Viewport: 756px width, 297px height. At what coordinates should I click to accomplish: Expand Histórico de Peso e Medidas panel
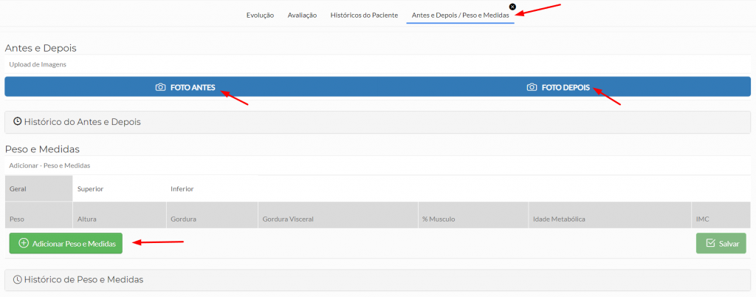click(x=83, y=280)
